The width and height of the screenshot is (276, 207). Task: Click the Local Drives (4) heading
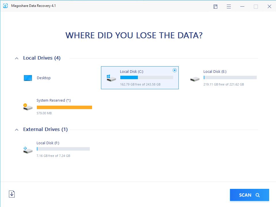(42, 58)
